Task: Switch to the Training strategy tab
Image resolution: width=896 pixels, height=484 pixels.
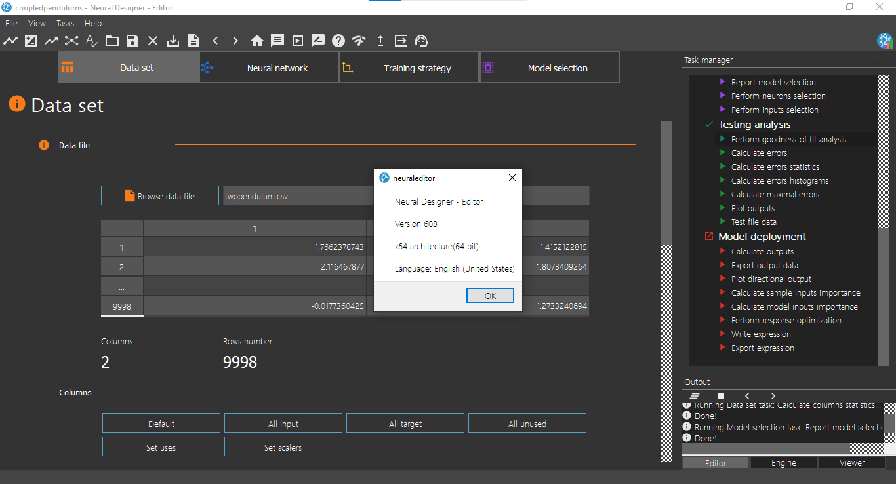Action: tap(409, 68)
